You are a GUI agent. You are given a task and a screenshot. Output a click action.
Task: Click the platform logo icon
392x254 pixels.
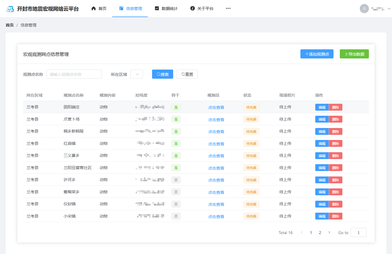click(x=10, y=9)
